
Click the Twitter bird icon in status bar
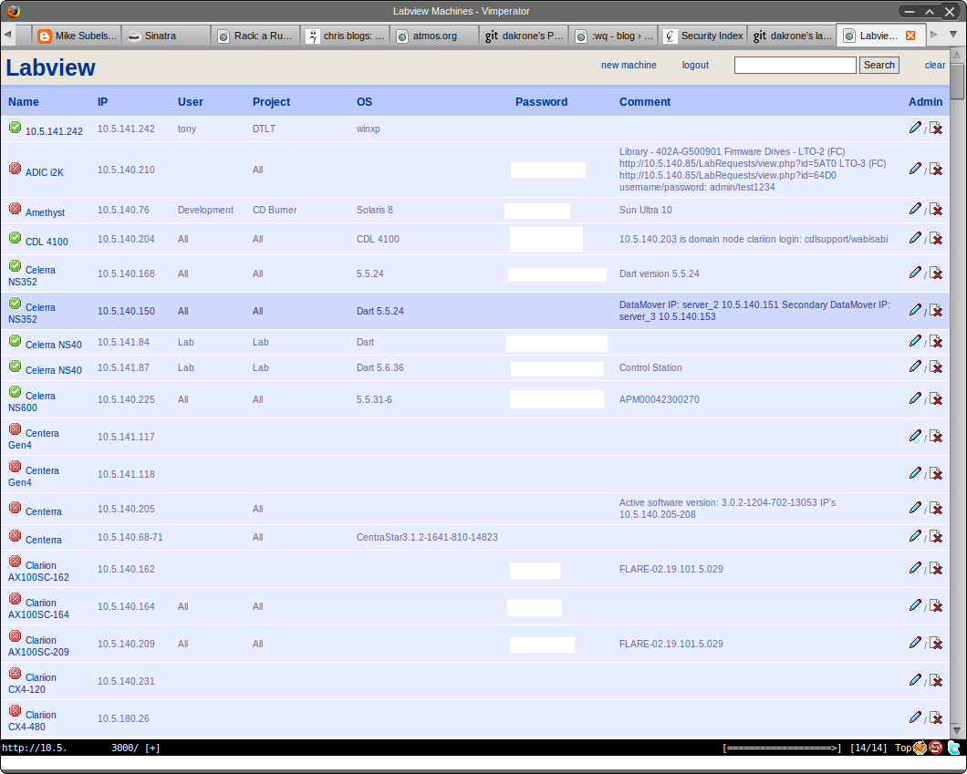(953, 748)
